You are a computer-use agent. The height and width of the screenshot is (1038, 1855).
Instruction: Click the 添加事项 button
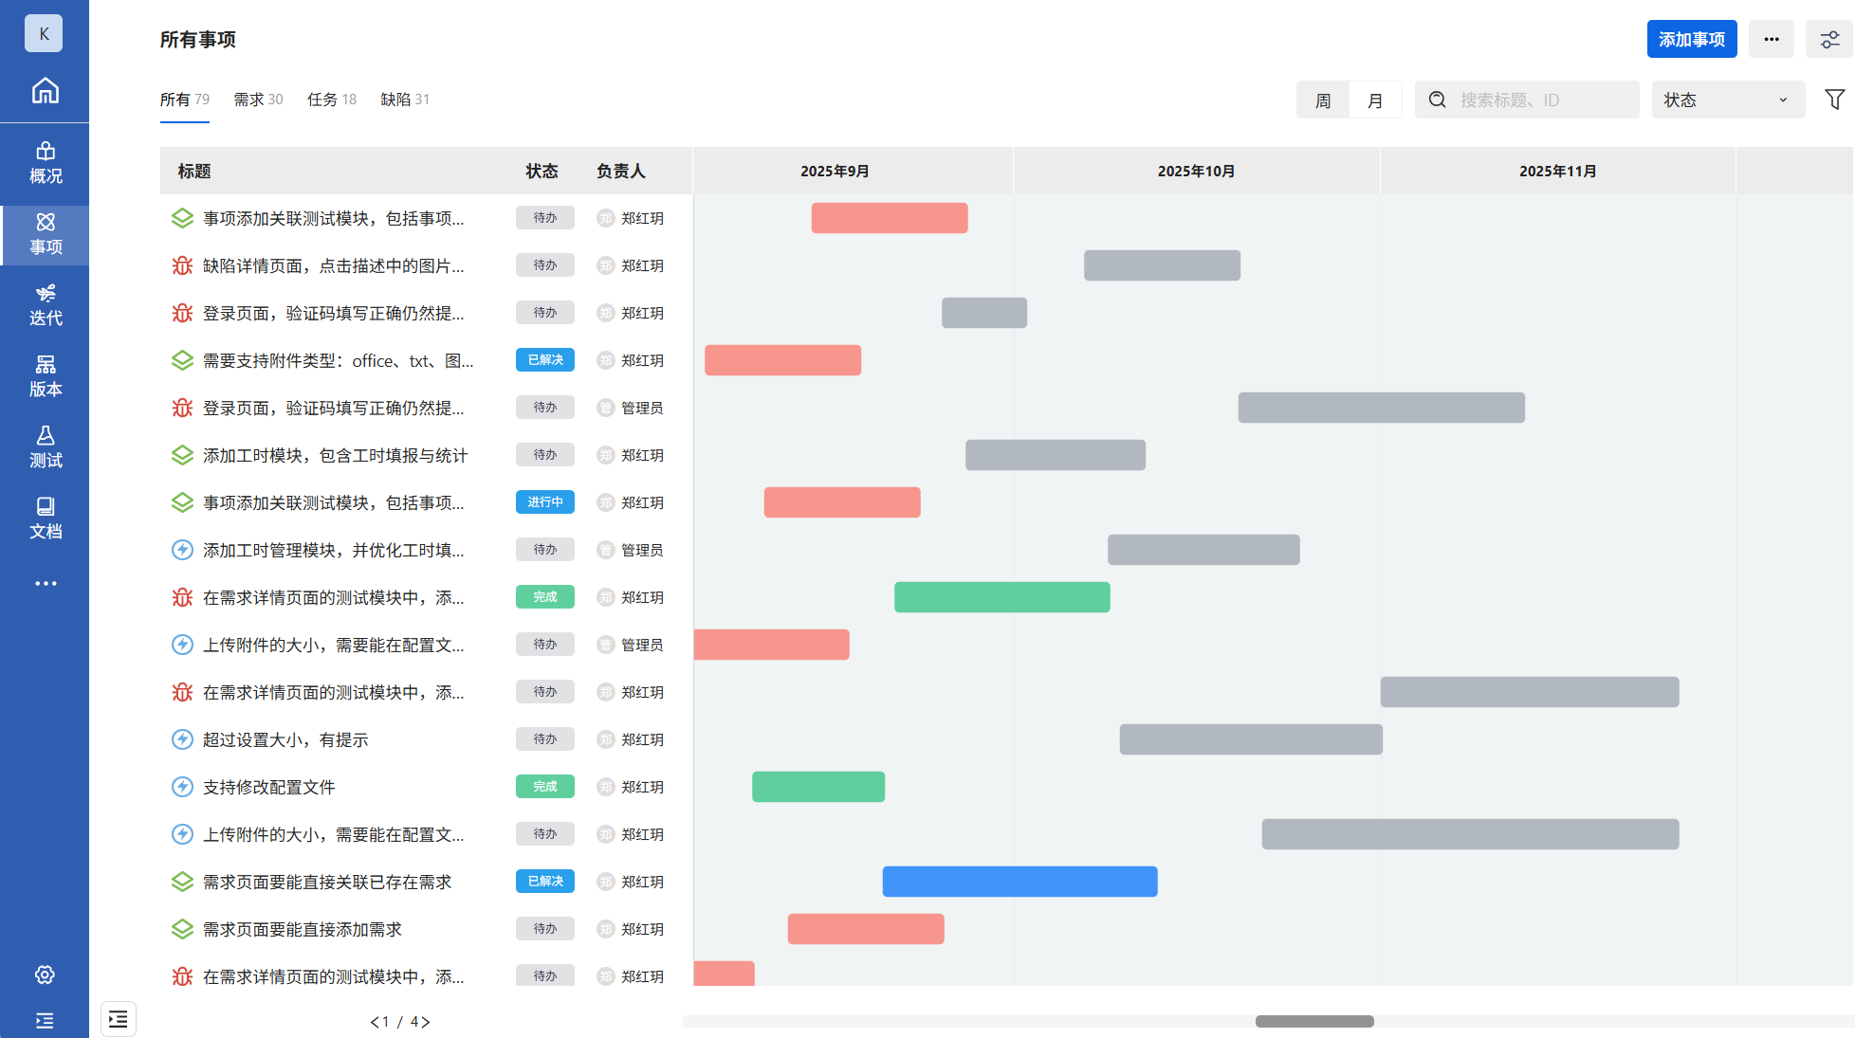1691,40
